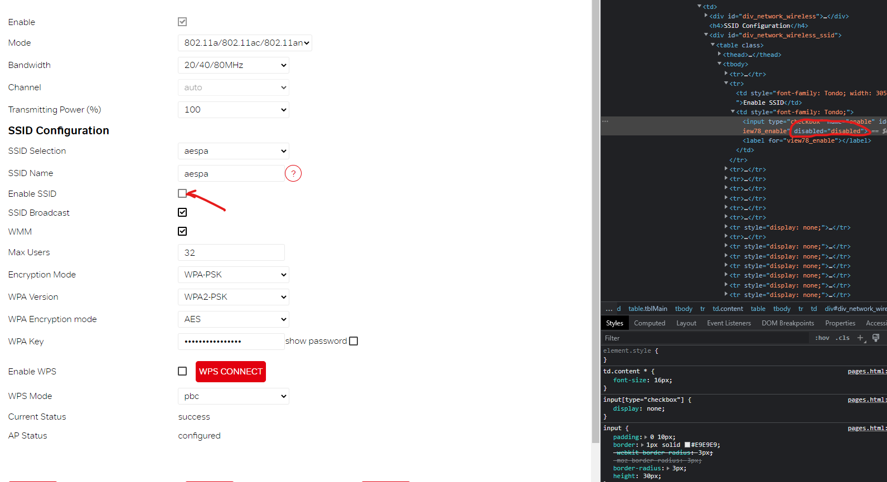Screen dimensions: 887x482
Task: Open the Event Listeners tab
Action: 729,323
